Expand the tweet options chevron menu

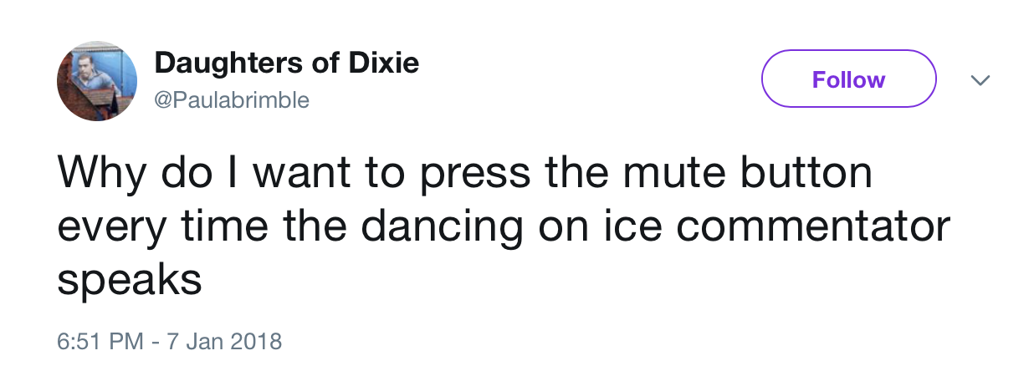click(x=980, y=80)
